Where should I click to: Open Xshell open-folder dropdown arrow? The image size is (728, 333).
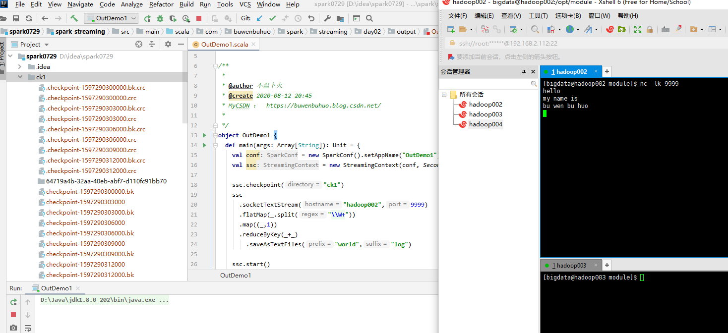tap(471, 29)
